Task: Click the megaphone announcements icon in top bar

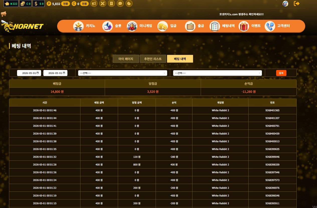Action: [x=94, y=3]
